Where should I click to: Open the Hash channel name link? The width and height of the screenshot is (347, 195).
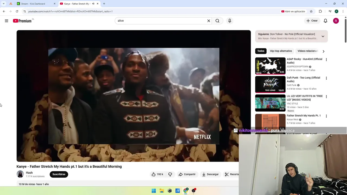pos(29,173)
